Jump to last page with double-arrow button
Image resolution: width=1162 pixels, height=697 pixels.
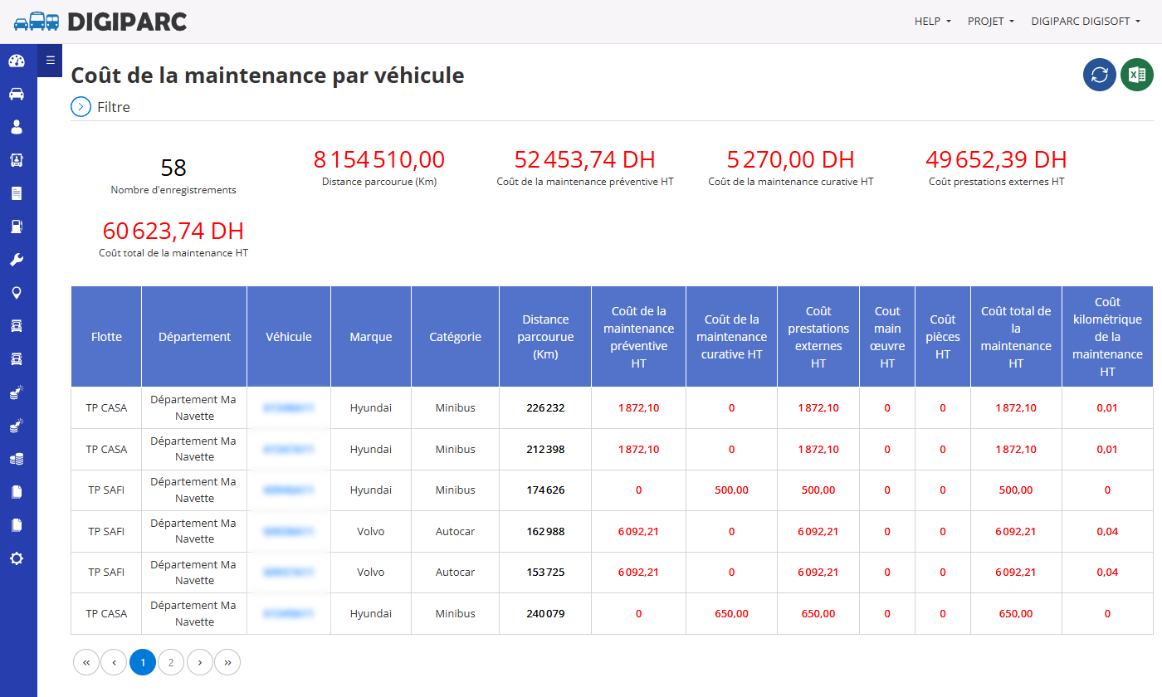click(x=227, y=662)
